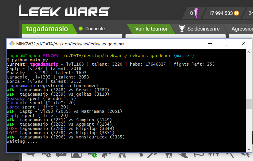Click the terminal scrollbar thumb

249,104
